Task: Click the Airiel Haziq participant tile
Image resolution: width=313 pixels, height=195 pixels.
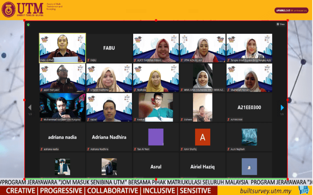Action: point(202,165)
